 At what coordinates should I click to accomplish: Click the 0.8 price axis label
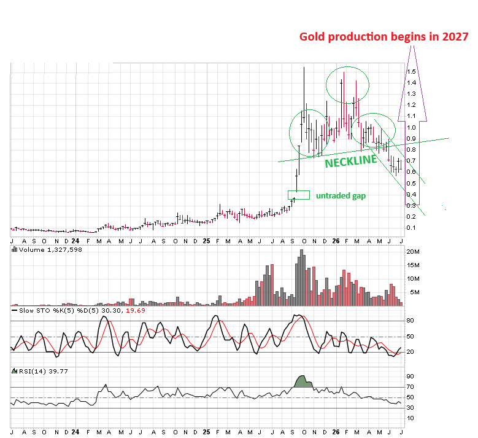click(x=411, y=149)
